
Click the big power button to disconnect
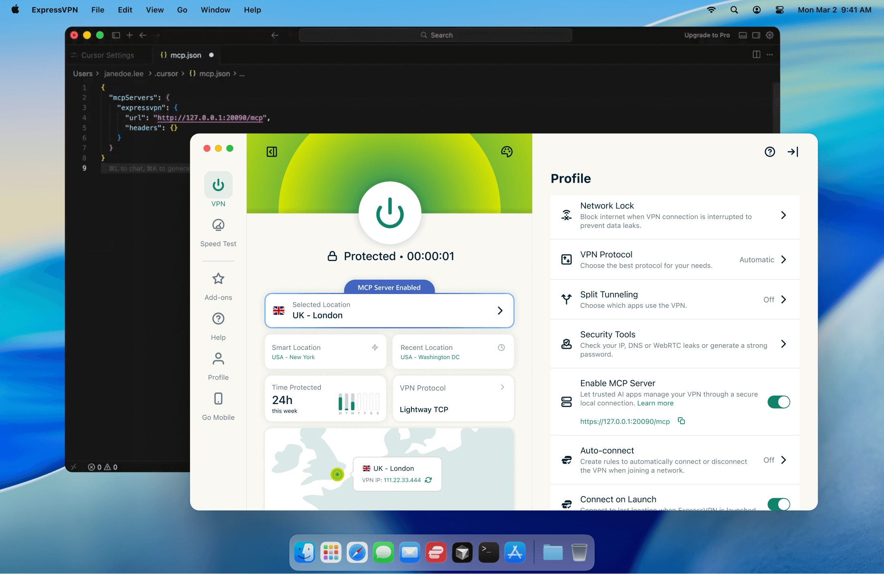click(389, 213)
